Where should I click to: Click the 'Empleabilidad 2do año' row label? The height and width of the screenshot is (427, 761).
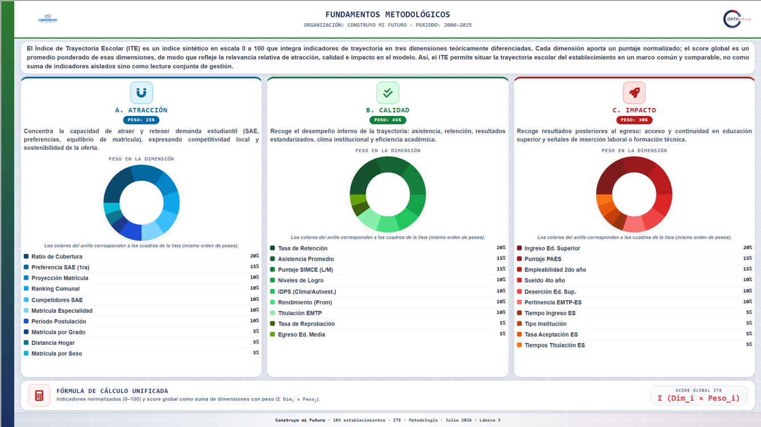click(555, 270)
